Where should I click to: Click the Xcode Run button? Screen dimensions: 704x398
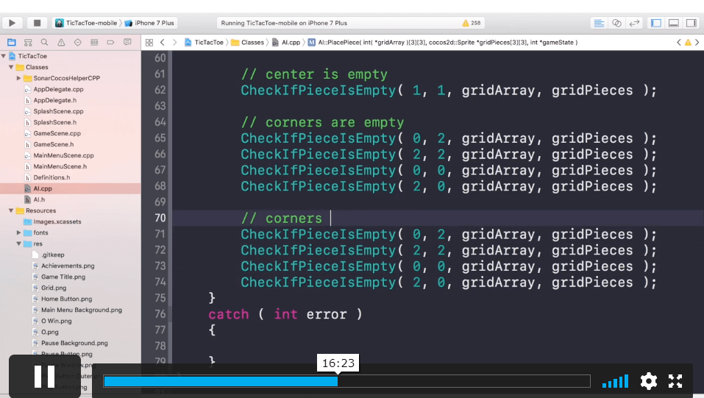12,23
